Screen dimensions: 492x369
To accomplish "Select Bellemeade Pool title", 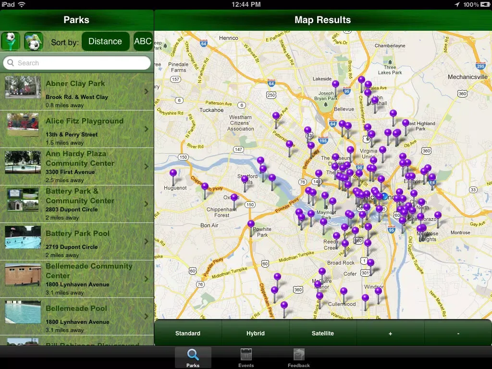I will [76, 308].
